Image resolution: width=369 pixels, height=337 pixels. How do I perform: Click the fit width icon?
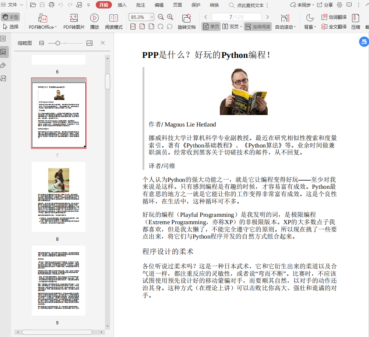[x=151, y=27]
